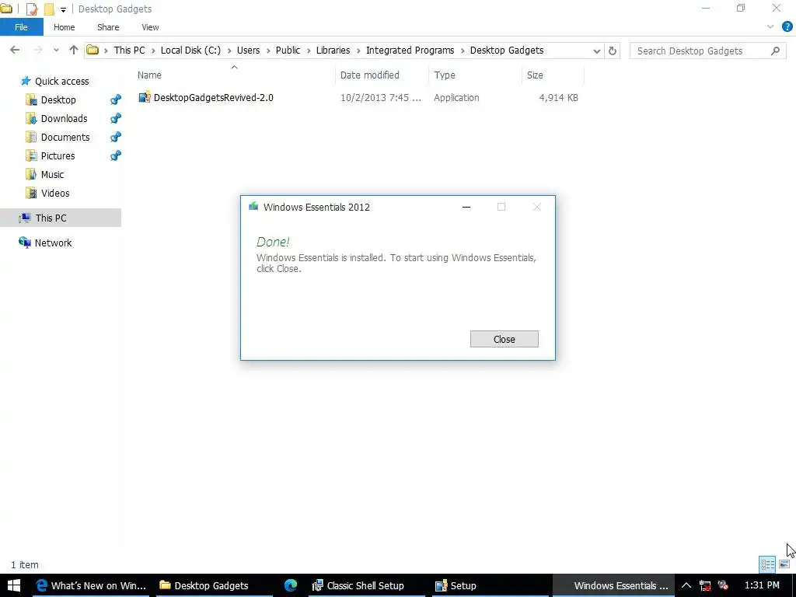Click the Properties quick access toolbar icon
This screenshot has width=796, height=597.
pyautogui.click(x=31, y=9)
